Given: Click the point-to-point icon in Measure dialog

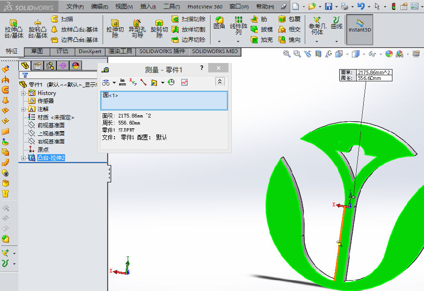Looking at the screenshot, I should tap(143, 82).
